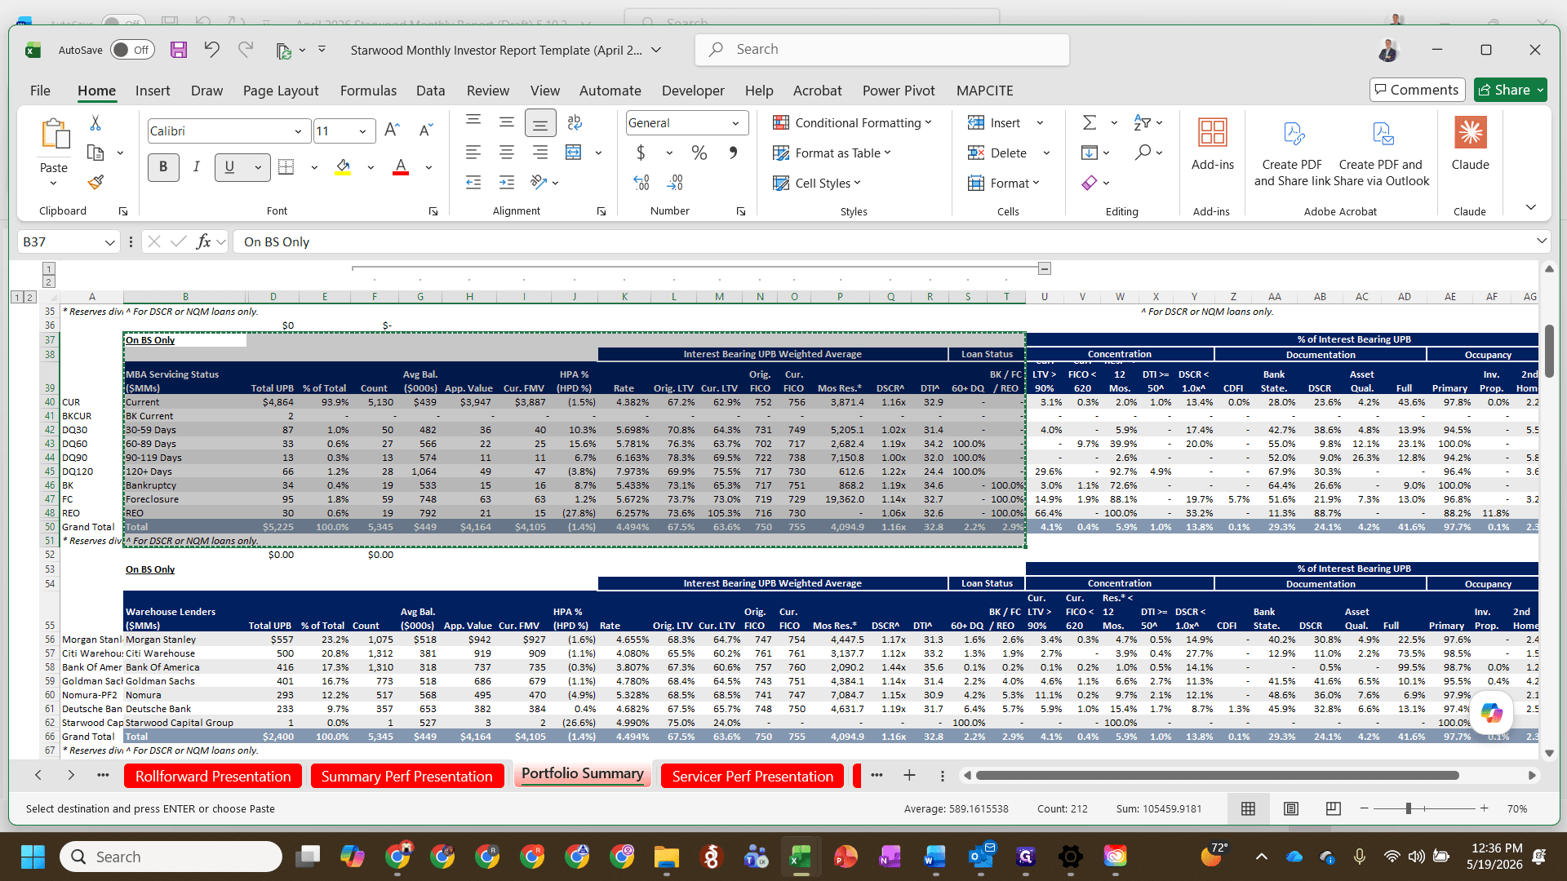The image size is (1567, 881).
Task: Click the Comments button
Action: (x=1417, y=90)
